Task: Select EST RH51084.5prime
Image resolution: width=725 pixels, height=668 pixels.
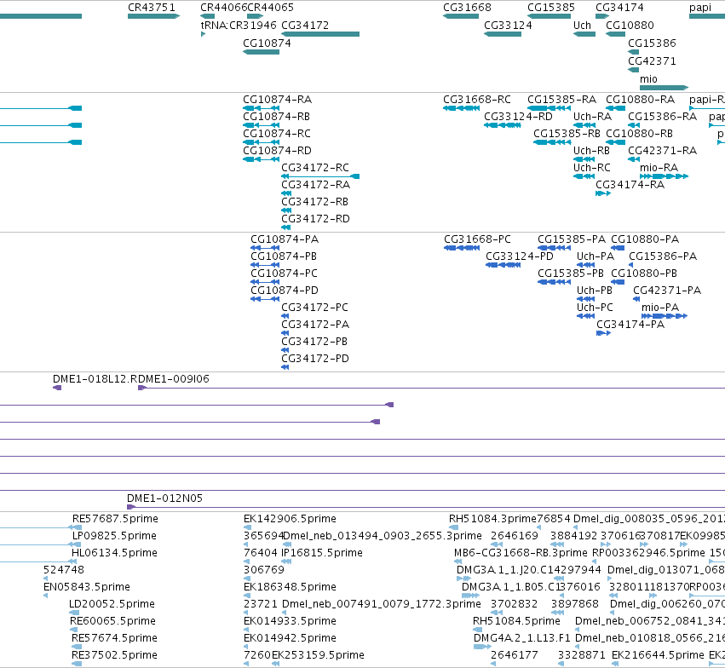Action: (x=478, y=630)
